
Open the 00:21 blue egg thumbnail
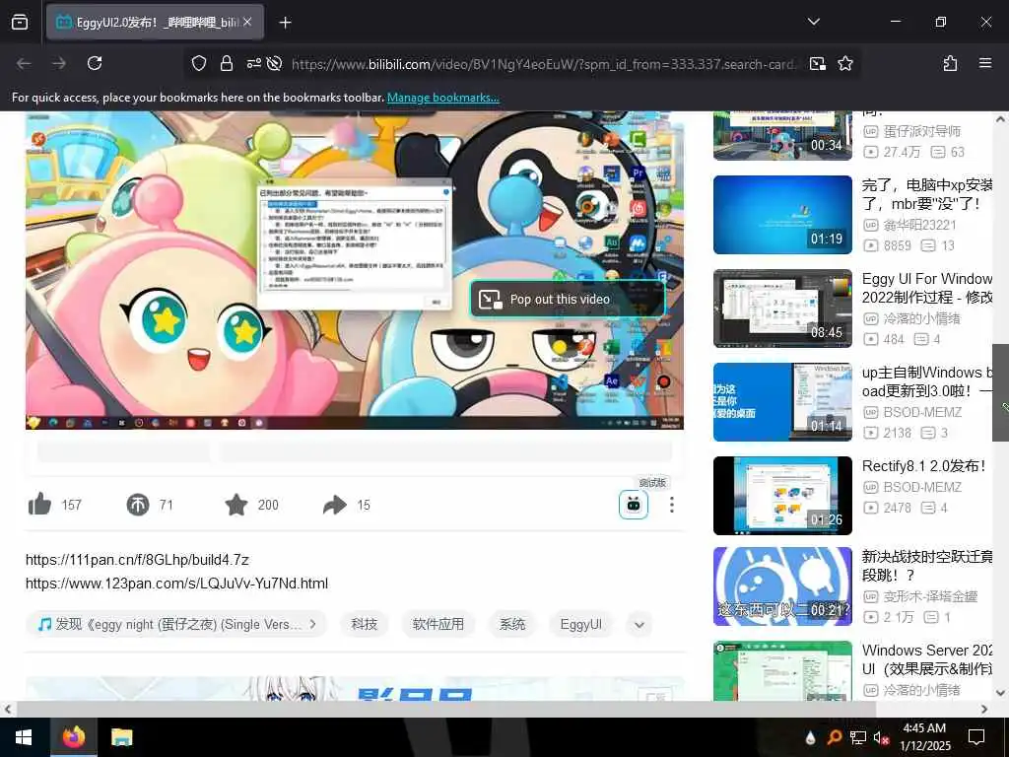[x=782, y=586]
